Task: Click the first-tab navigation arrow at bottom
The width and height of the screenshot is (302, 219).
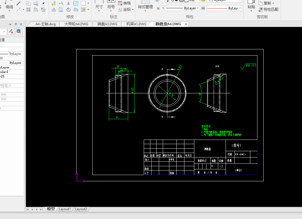Action: pyautogui.click(x=28, y=209)
